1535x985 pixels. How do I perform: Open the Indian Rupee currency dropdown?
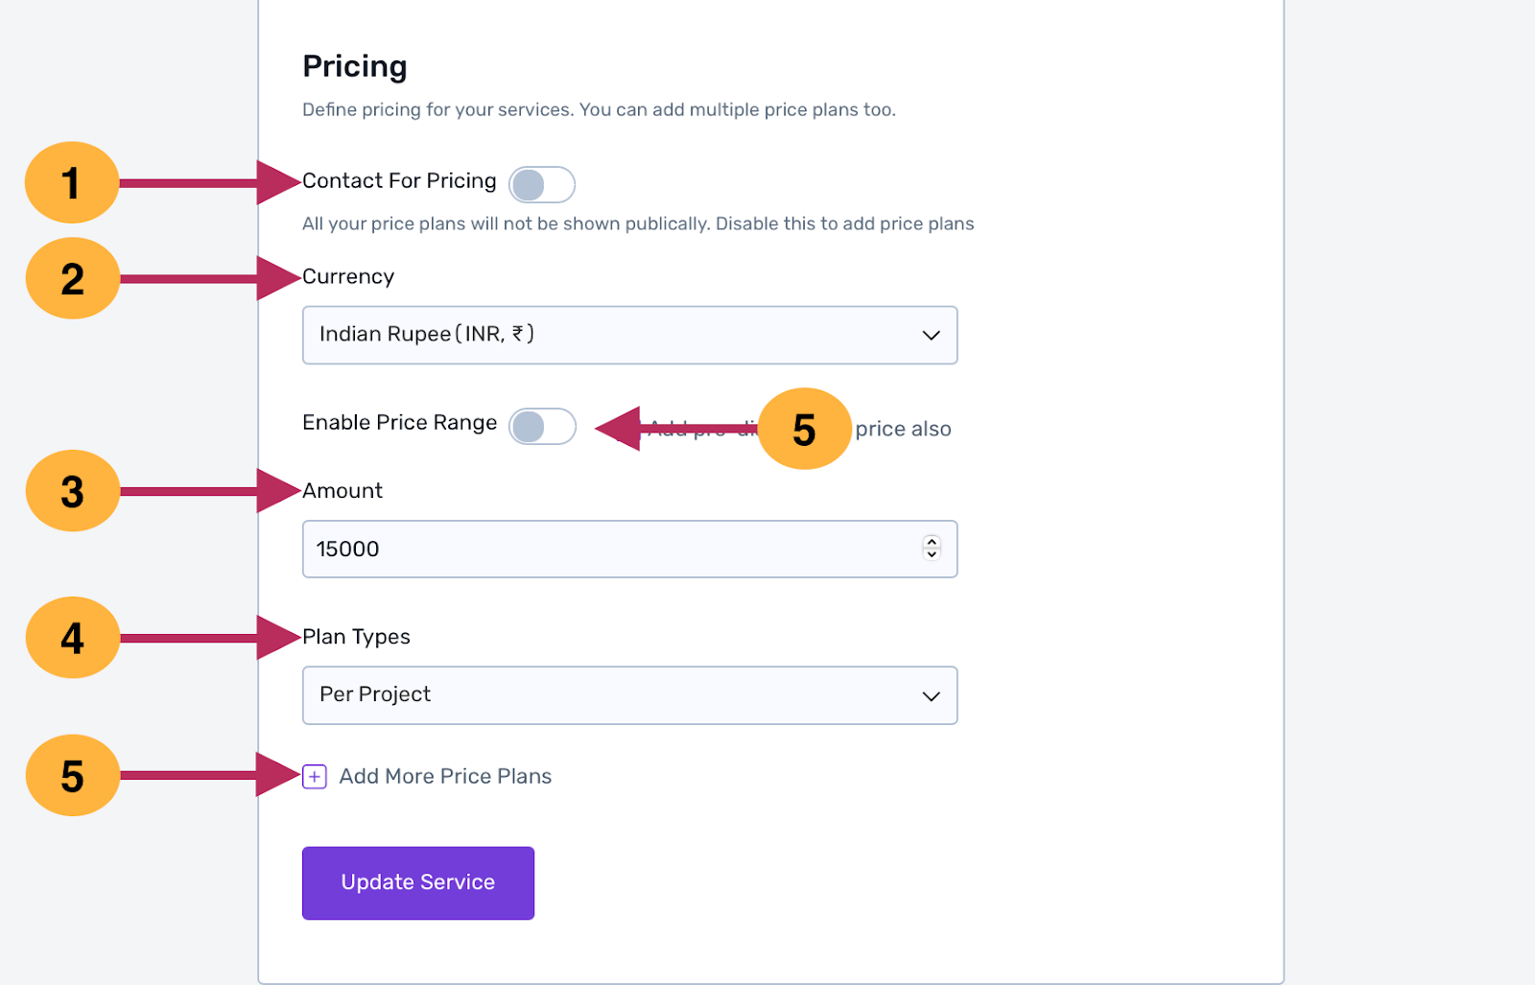coord(614,335)
